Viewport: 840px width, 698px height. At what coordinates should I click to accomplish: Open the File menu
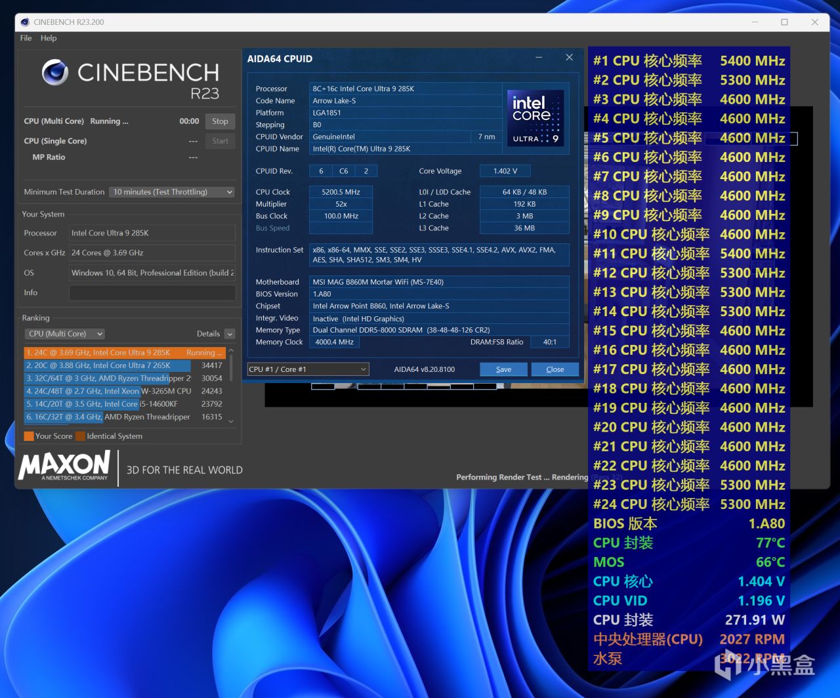[x=26, y=38]
